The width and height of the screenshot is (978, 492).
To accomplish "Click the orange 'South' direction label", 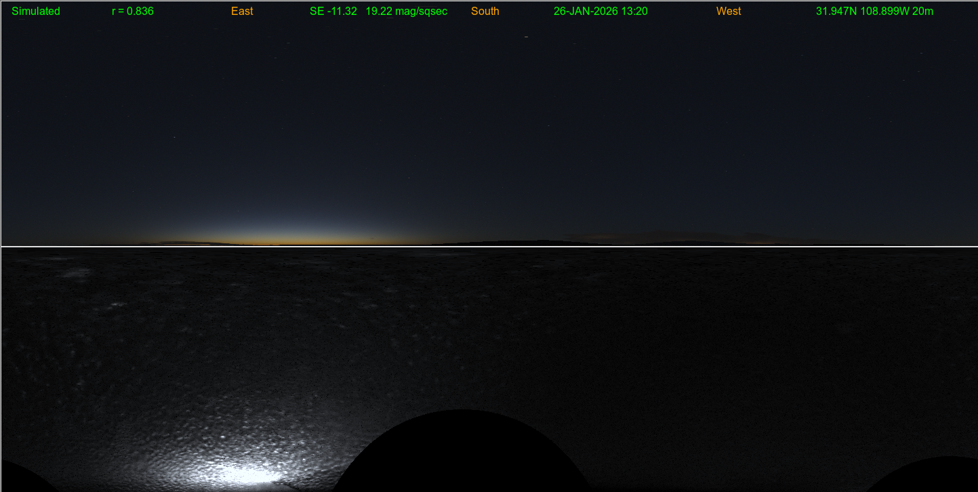I will (x=485, y=12).
